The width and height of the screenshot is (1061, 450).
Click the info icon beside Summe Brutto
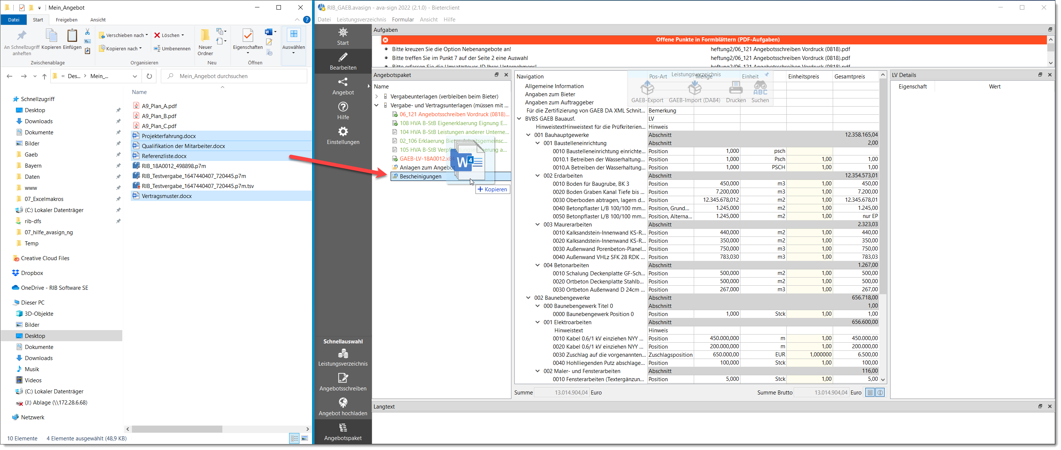point(880,392)
